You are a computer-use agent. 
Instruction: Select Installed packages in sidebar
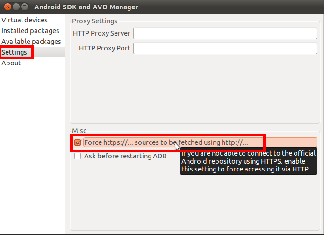tap(30, 31)
